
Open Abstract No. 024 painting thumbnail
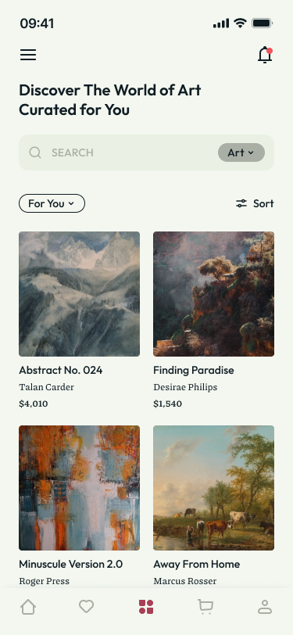tap(80, 294)
